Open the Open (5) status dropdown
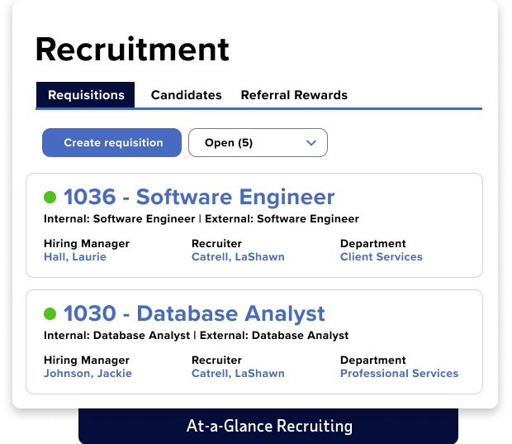512x444 pixels. [x=258, y=143]
